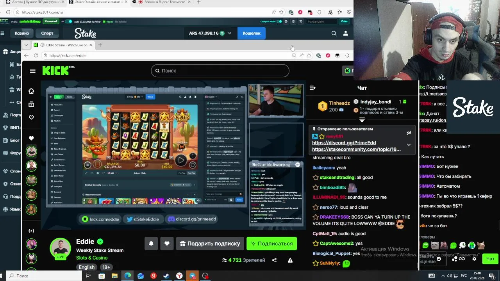Hide the pinned message with eye-slash icon

409,133
